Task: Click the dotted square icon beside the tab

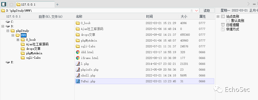Action: point(11,4)
